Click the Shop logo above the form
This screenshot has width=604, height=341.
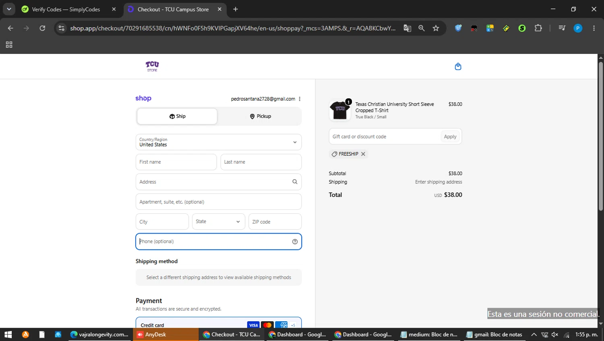[x=143, y=98]
